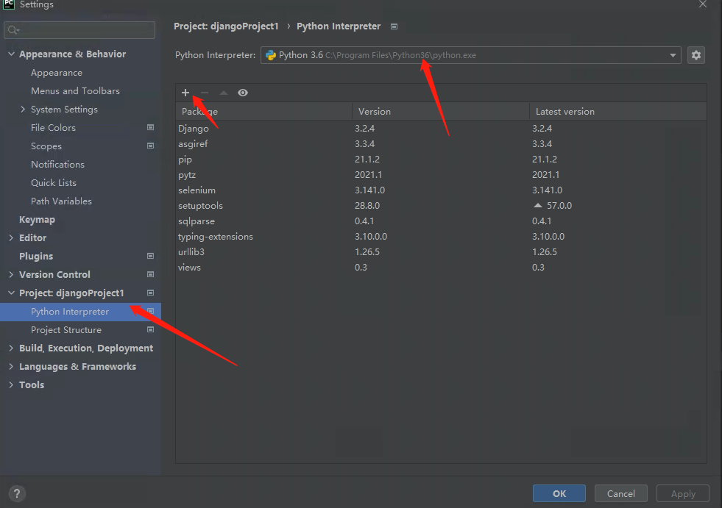
Task: Select Menus and Toolbars settings
Action: 75,91
